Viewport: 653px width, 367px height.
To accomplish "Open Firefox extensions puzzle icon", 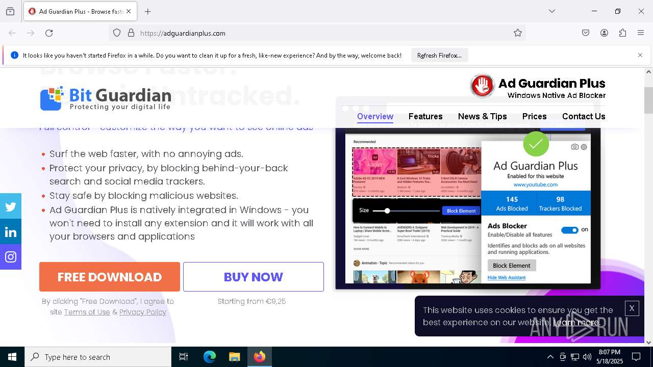I will click(622, 33).
